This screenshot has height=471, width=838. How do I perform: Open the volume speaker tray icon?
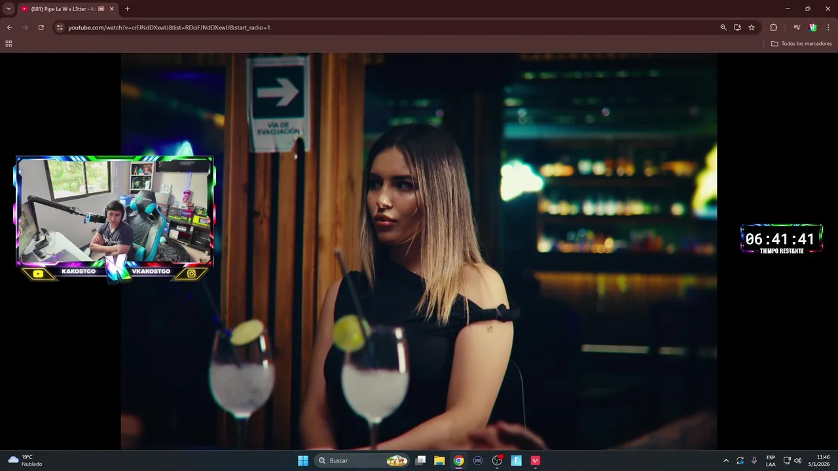797,461
